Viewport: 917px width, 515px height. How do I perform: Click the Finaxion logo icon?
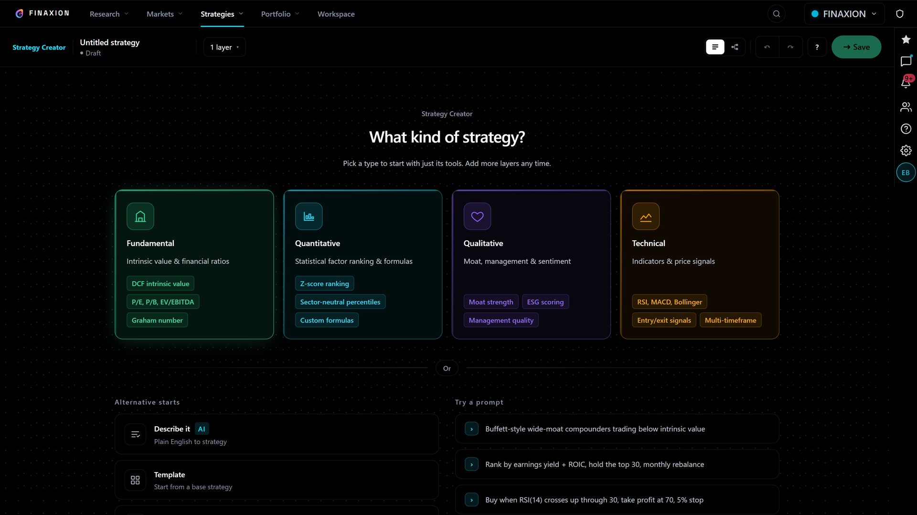click(19, 14)
